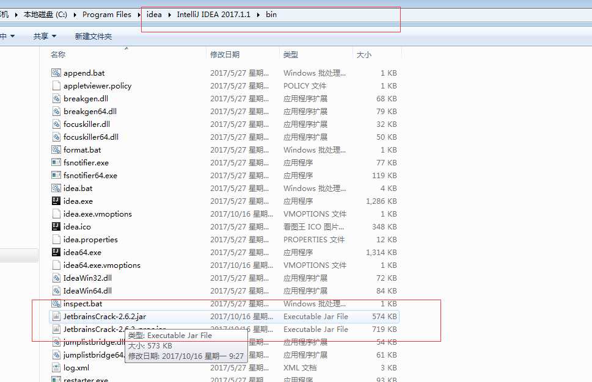Click the 1,286 KB size of idea.exe
592x382 pixels.
381,201
